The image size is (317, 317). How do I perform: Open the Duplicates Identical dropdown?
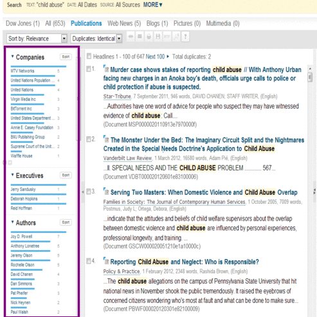(96, 39)
